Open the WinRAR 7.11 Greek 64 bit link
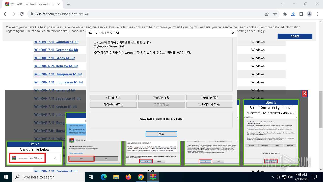The height and width of the screenshot is (182, 323). tap(55, 58)
